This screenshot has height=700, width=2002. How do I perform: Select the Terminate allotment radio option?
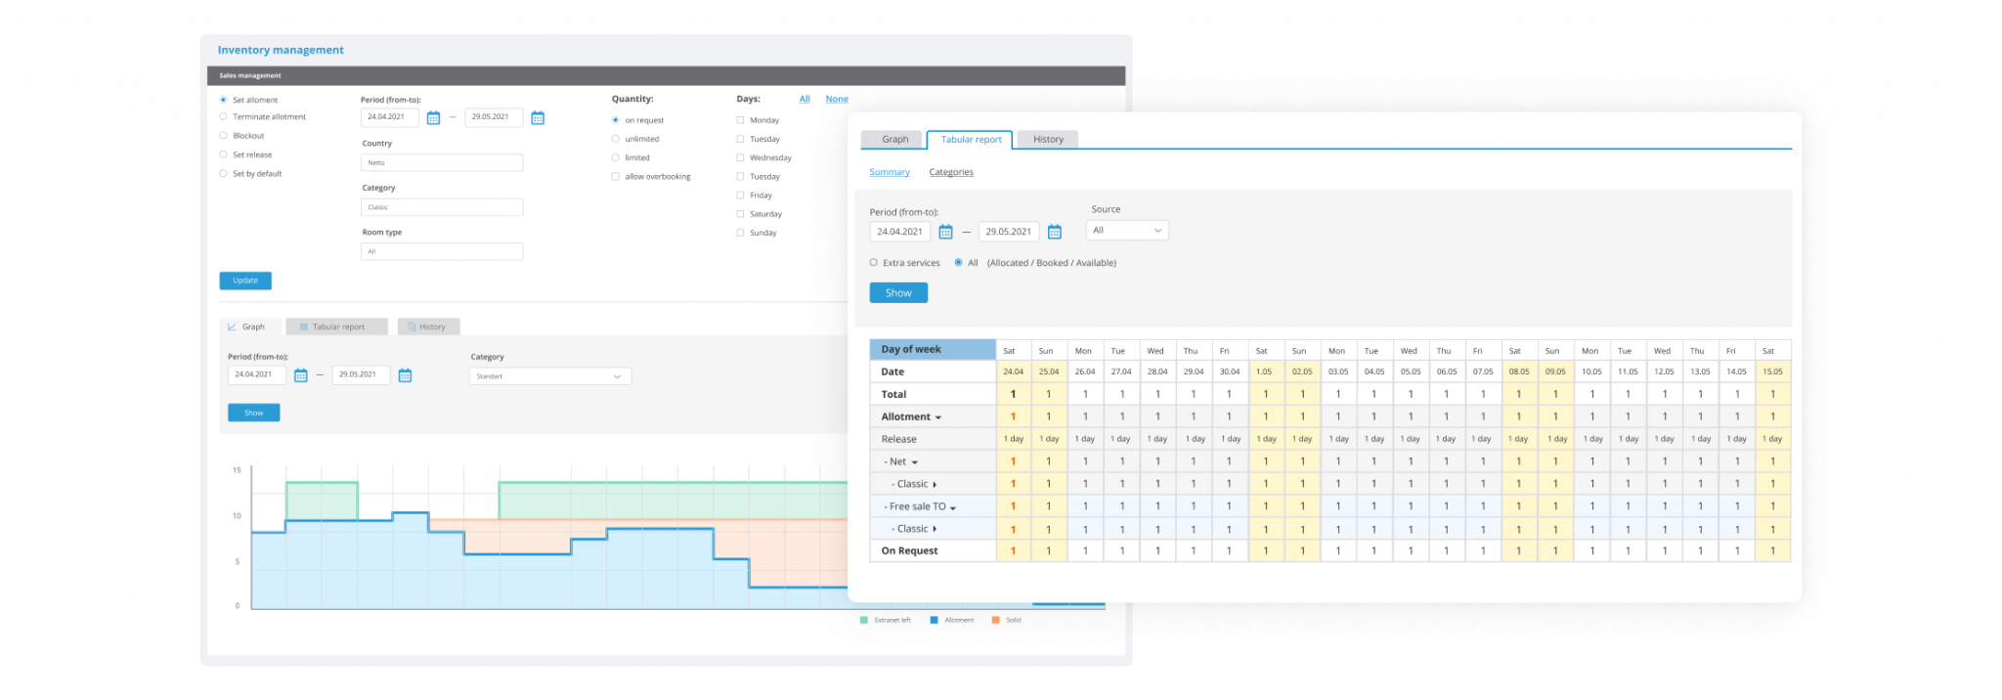pos(224,117)
